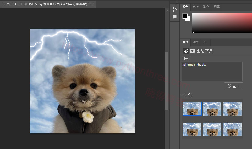Open the Comments panel icon
Image resolution: width=252 pixels, height=149 pixels.
pos(174,17)
